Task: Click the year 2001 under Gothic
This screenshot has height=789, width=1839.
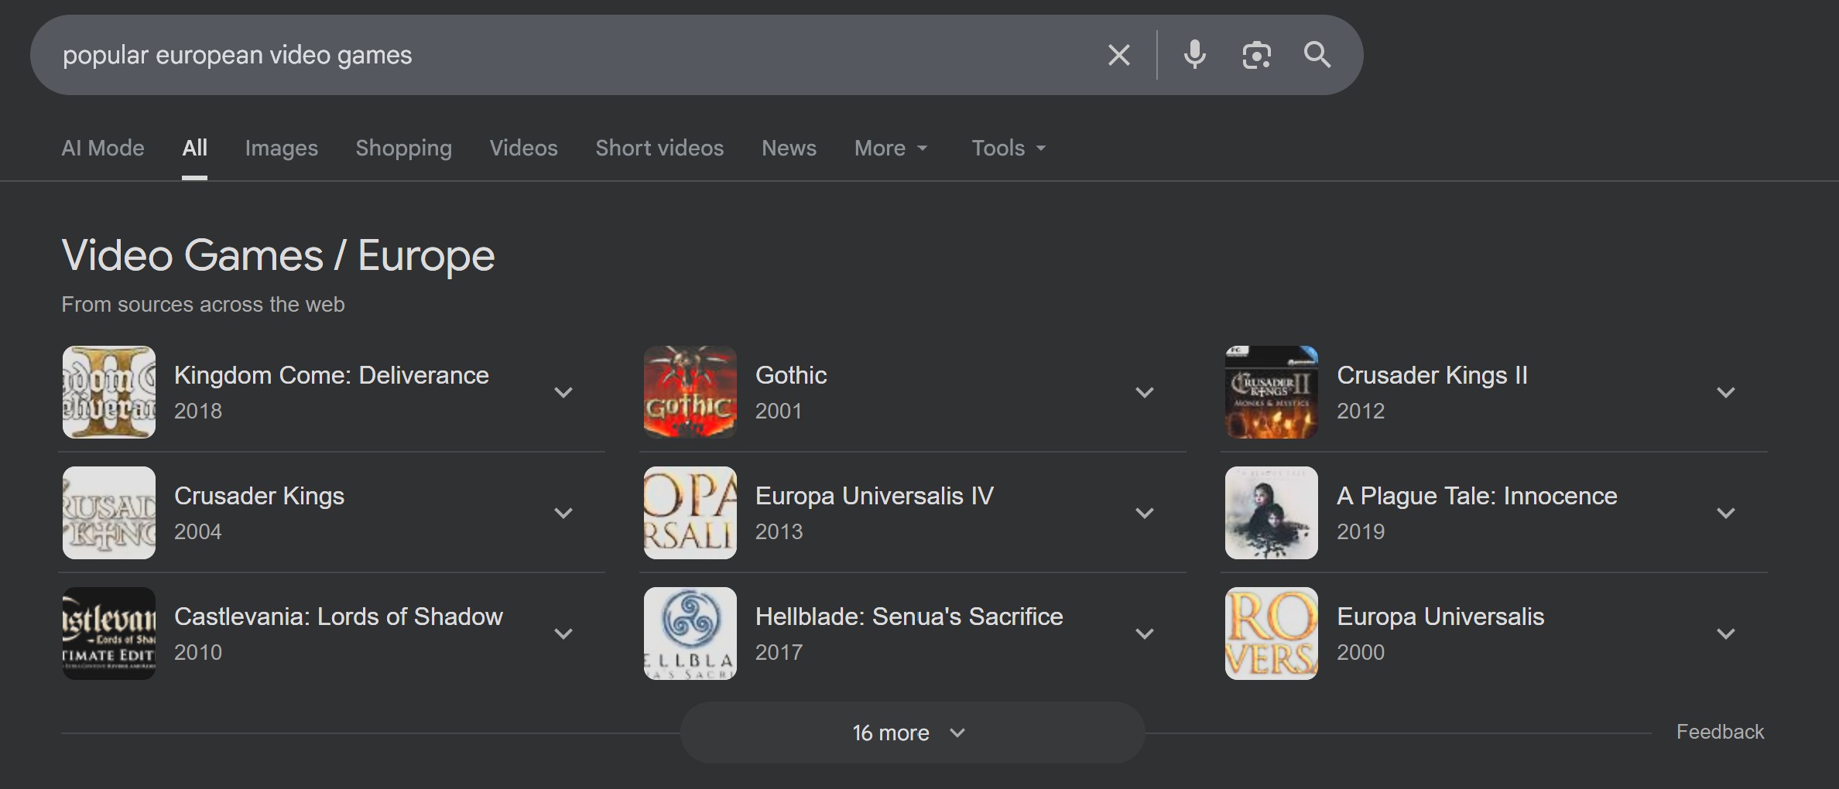Action: coord(779,411)
